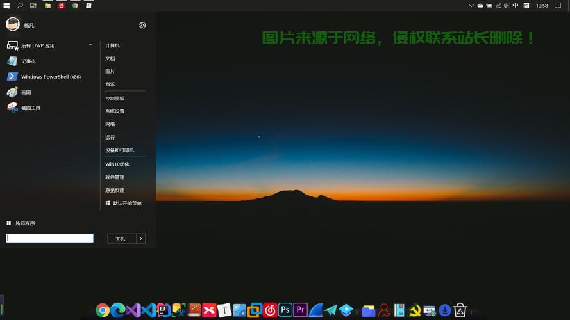Open the blue folder icon in the dock
Viewport: 570px width, 320px height.
(368, 310)
